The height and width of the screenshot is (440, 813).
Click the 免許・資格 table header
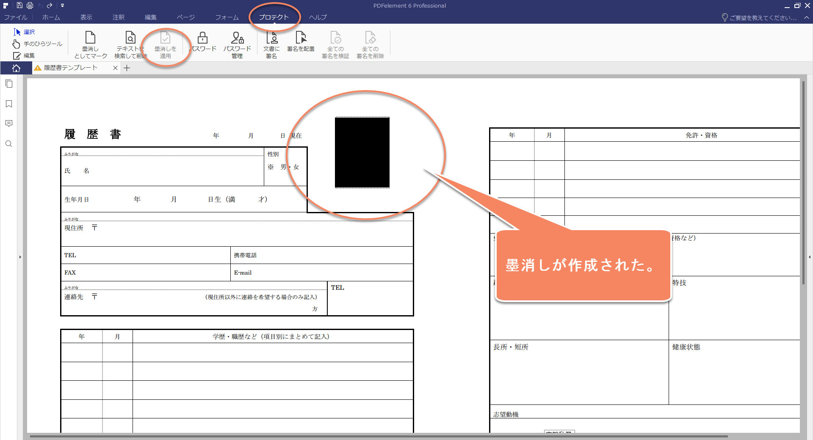(x=701, y=135)
